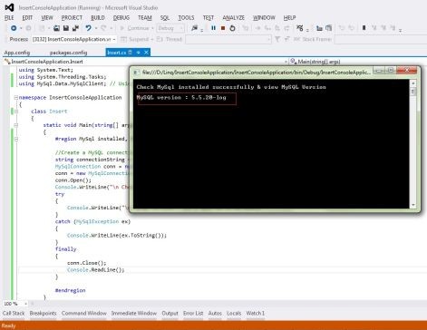Screen dimensions: 427x330
Task: Open the DEBUG menu
Action: 121,18
